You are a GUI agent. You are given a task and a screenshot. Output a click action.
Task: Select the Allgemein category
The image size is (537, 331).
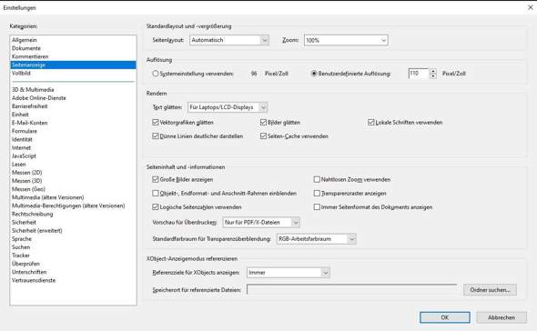click(25, 40)
